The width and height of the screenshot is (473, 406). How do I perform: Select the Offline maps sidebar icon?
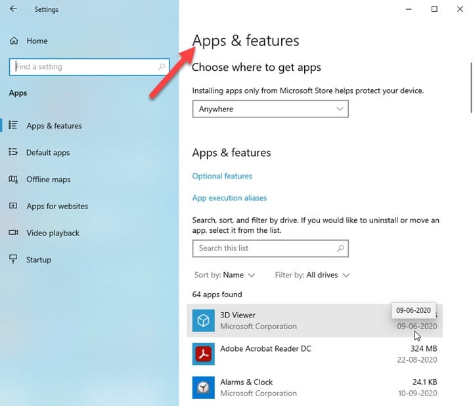click(x=13, y=179)
